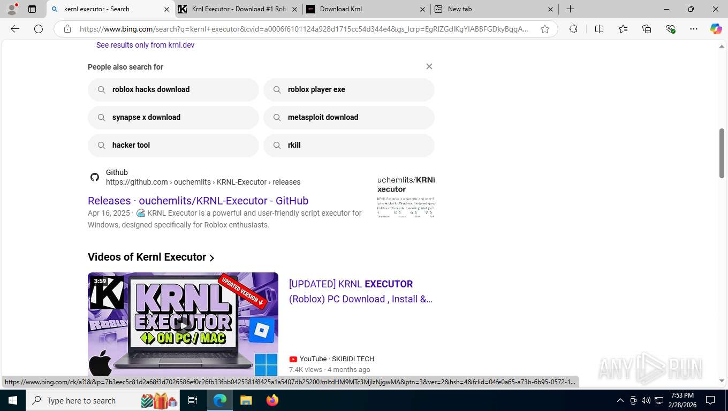This screenshot has height=411, width=728.
Task: Open Task View on the taskbar
Action: click(193, 400)
